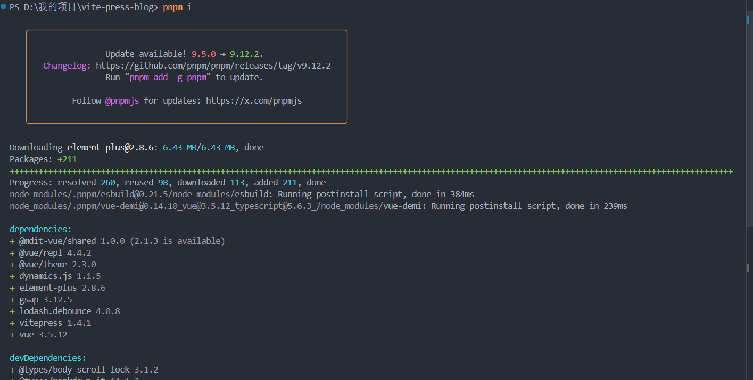The width and height of the screenshot is (753, 380).
Task: Click the "dependencies:" heading
Action: click(x=40, y=229)
